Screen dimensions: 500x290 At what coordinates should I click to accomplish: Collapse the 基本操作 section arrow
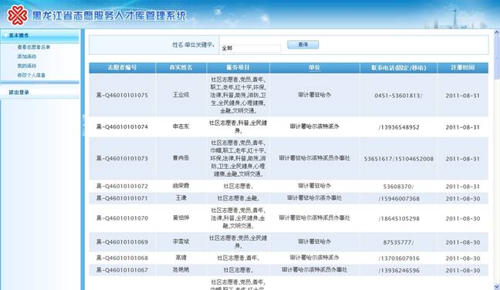(x=5, y=35)
